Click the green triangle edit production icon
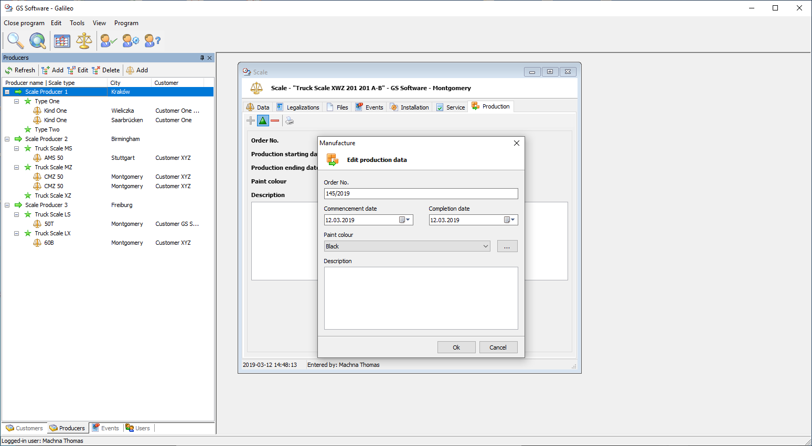 pos(263,121)
